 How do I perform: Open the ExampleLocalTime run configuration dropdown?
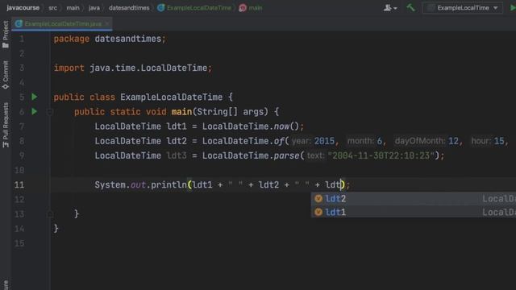[463, 8]
